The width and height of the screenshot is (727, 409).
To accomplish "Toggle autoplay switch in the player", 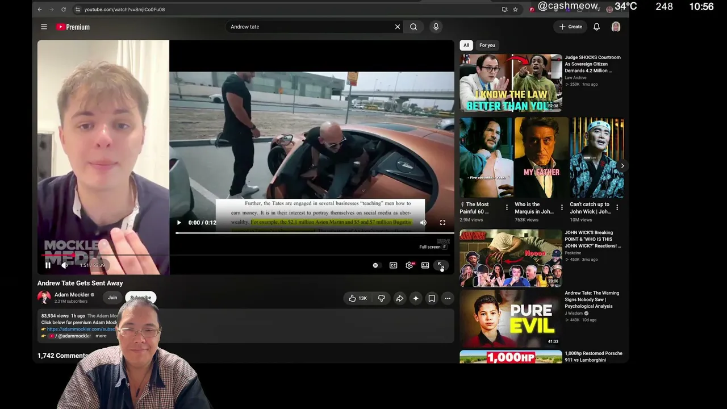I will (375, 265).
